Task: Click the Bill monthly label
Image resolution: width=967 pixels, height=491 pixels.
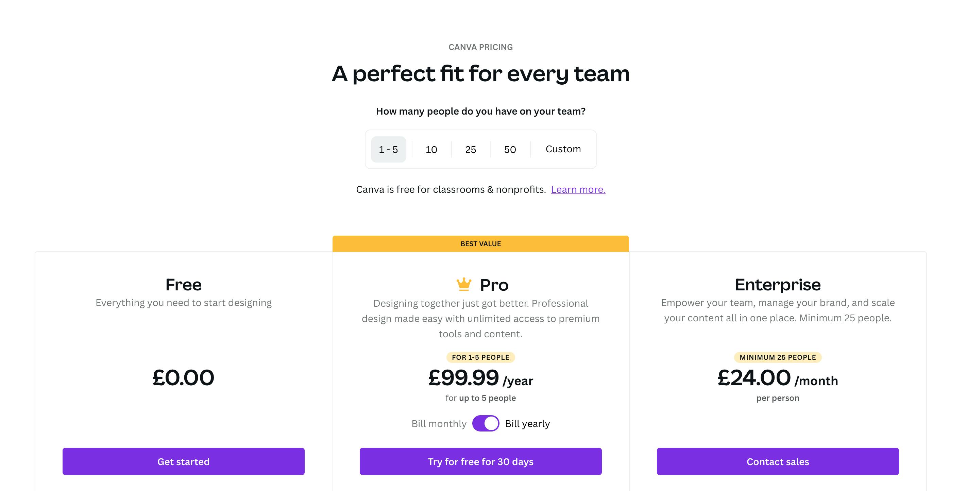Action: point(439,424)
